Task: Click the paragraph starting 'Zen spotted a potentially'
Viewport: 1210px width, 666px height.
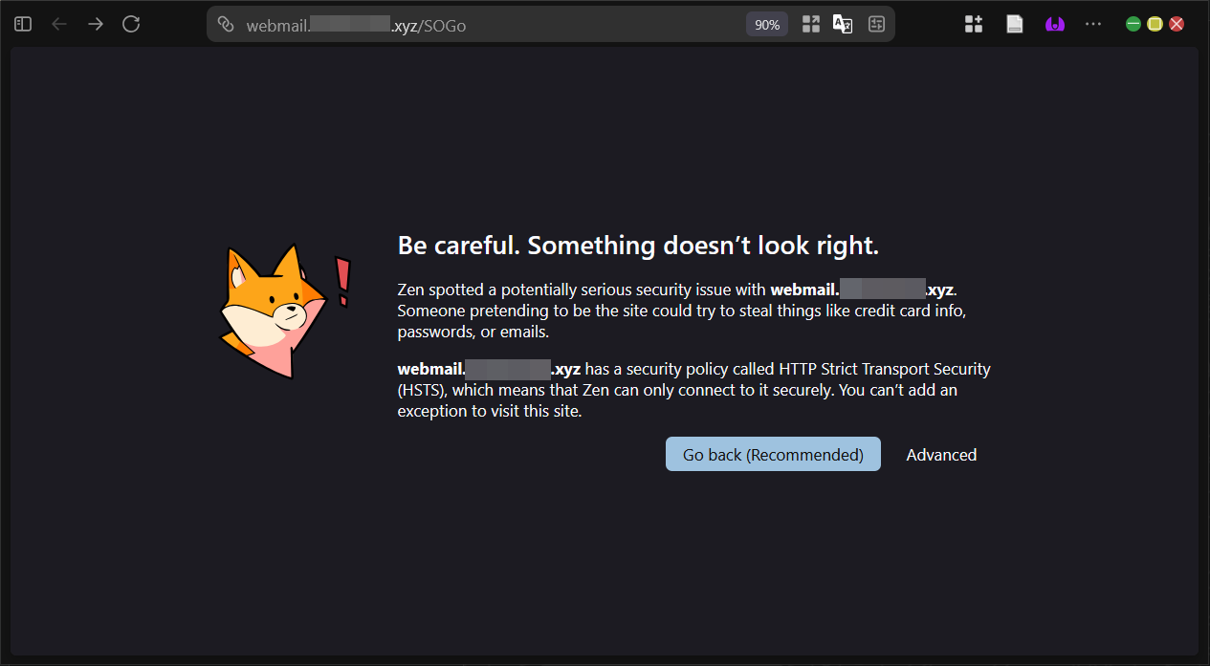Action: point(684,311)
